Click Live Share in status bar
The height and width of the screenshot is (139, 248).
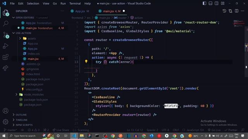[61, 130]
